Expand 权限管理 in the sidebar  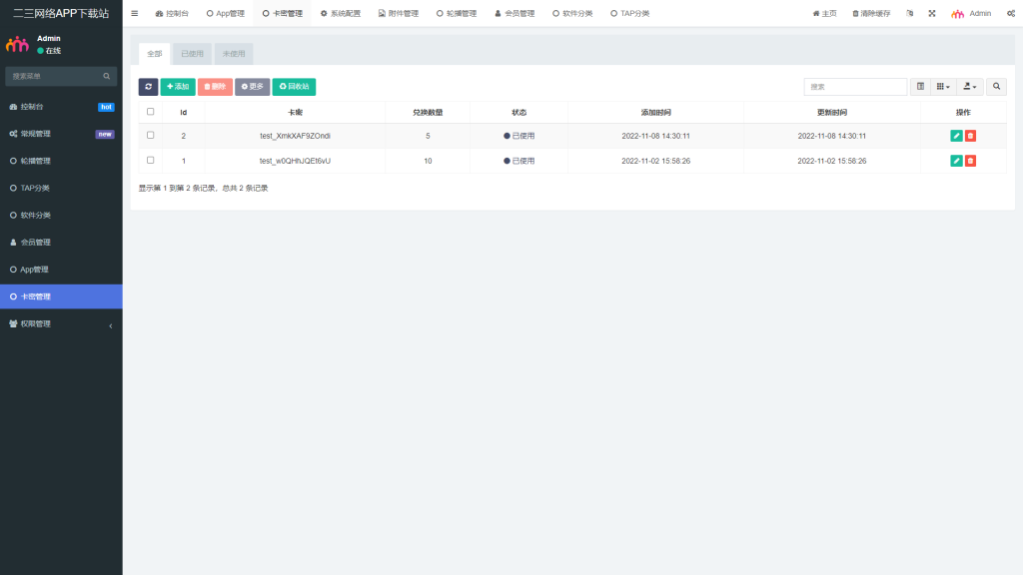[x=61, y=324]
